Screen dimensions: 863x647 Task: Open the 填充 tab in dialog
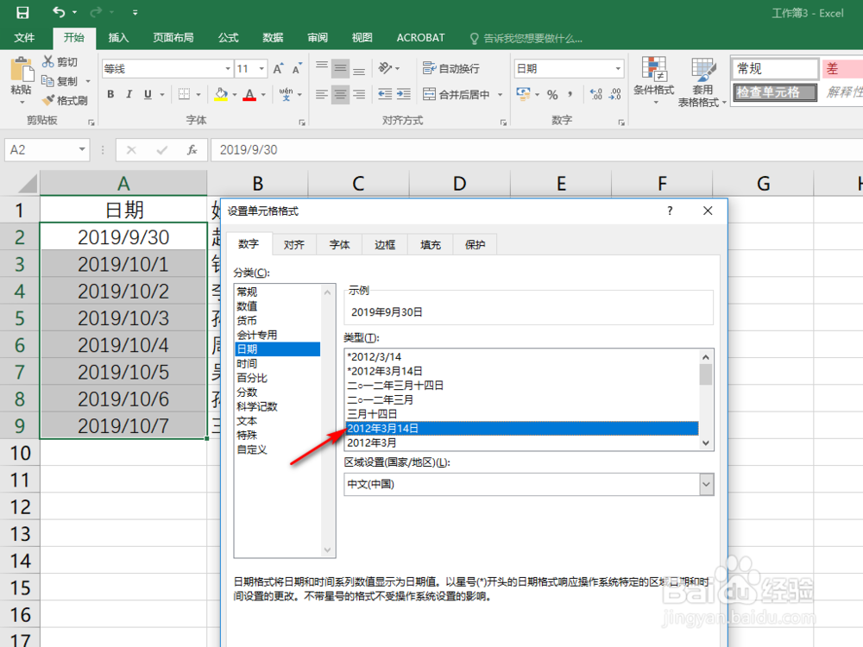[x=431, y=245]
